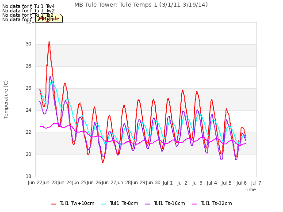
Task: Click the cyan Tul1_Ts-8cm legend swatch
Action: [x=104, y=204]
